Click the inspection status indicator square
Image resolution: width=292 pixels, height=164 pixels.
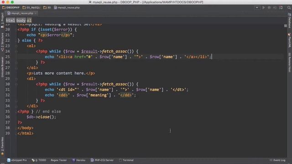(286, 26)
